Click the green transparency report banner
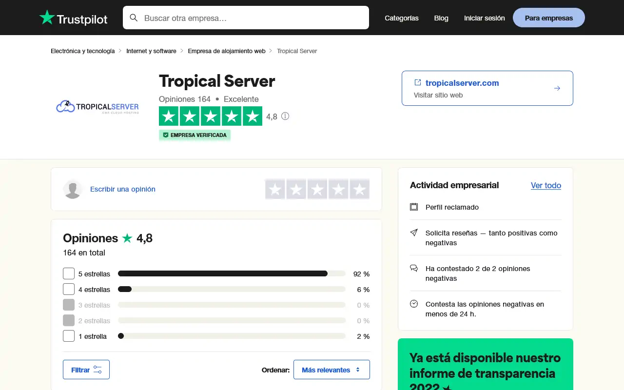The image size is (624, 390). coord(486,364)
